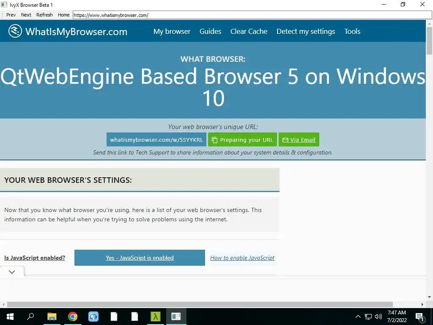Open Guides navigation item
The height and width of the screenshot is (325, 433).
click(211, 31)
